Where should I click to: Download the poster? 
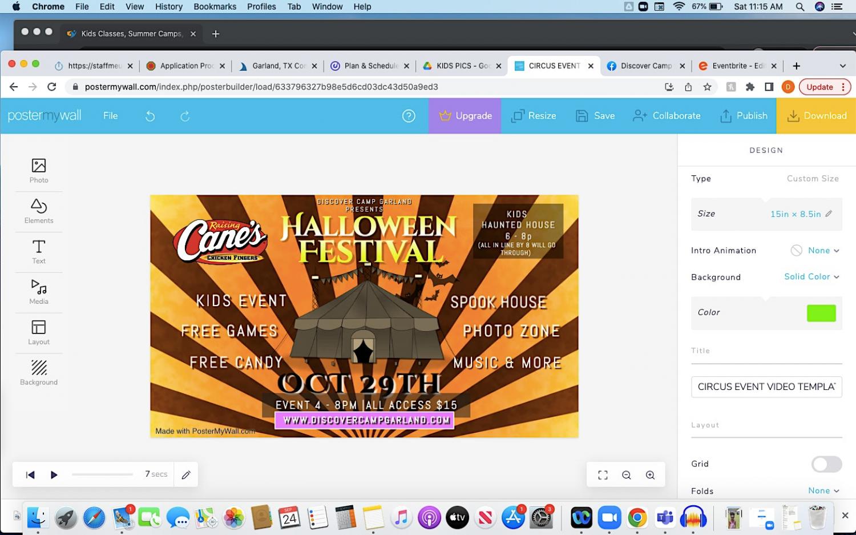(816, 116)
